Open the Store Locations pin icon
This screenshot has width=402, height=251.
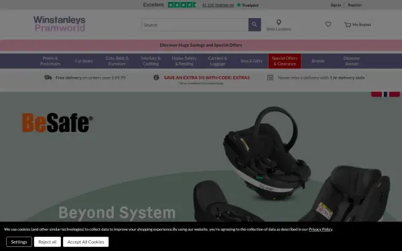(x=279, y=22)
